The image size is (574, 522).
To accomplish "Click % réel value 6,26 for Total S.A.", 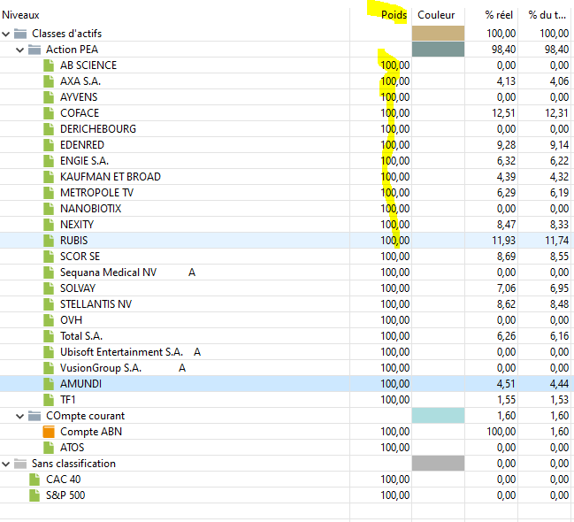I will [506, 336].
